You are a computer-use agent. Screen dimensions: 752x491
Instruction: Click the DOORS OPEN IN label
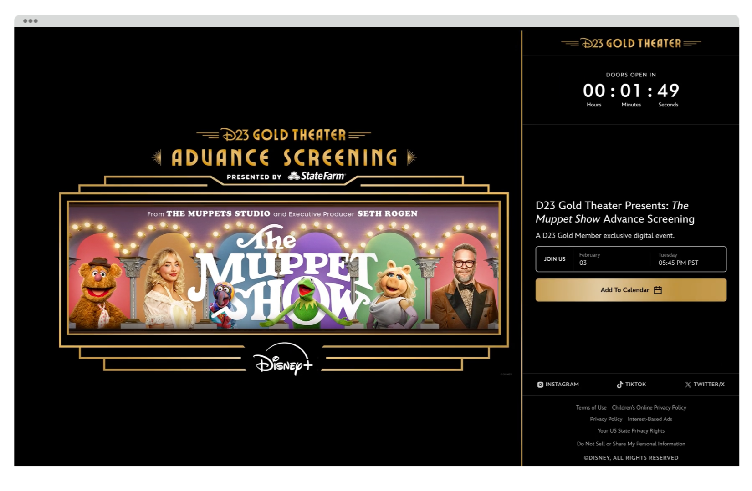[x=631, y=75]
